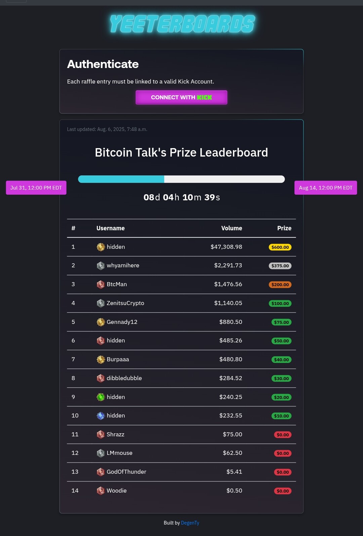
Task: Click the gold badge icon beside Burpaaa
Action: (100, 360)
